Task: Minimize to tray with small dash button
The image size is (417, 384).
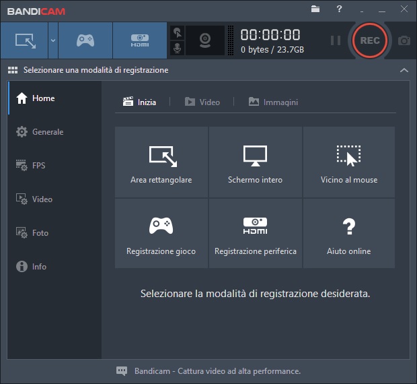Action: pos(362,11)
